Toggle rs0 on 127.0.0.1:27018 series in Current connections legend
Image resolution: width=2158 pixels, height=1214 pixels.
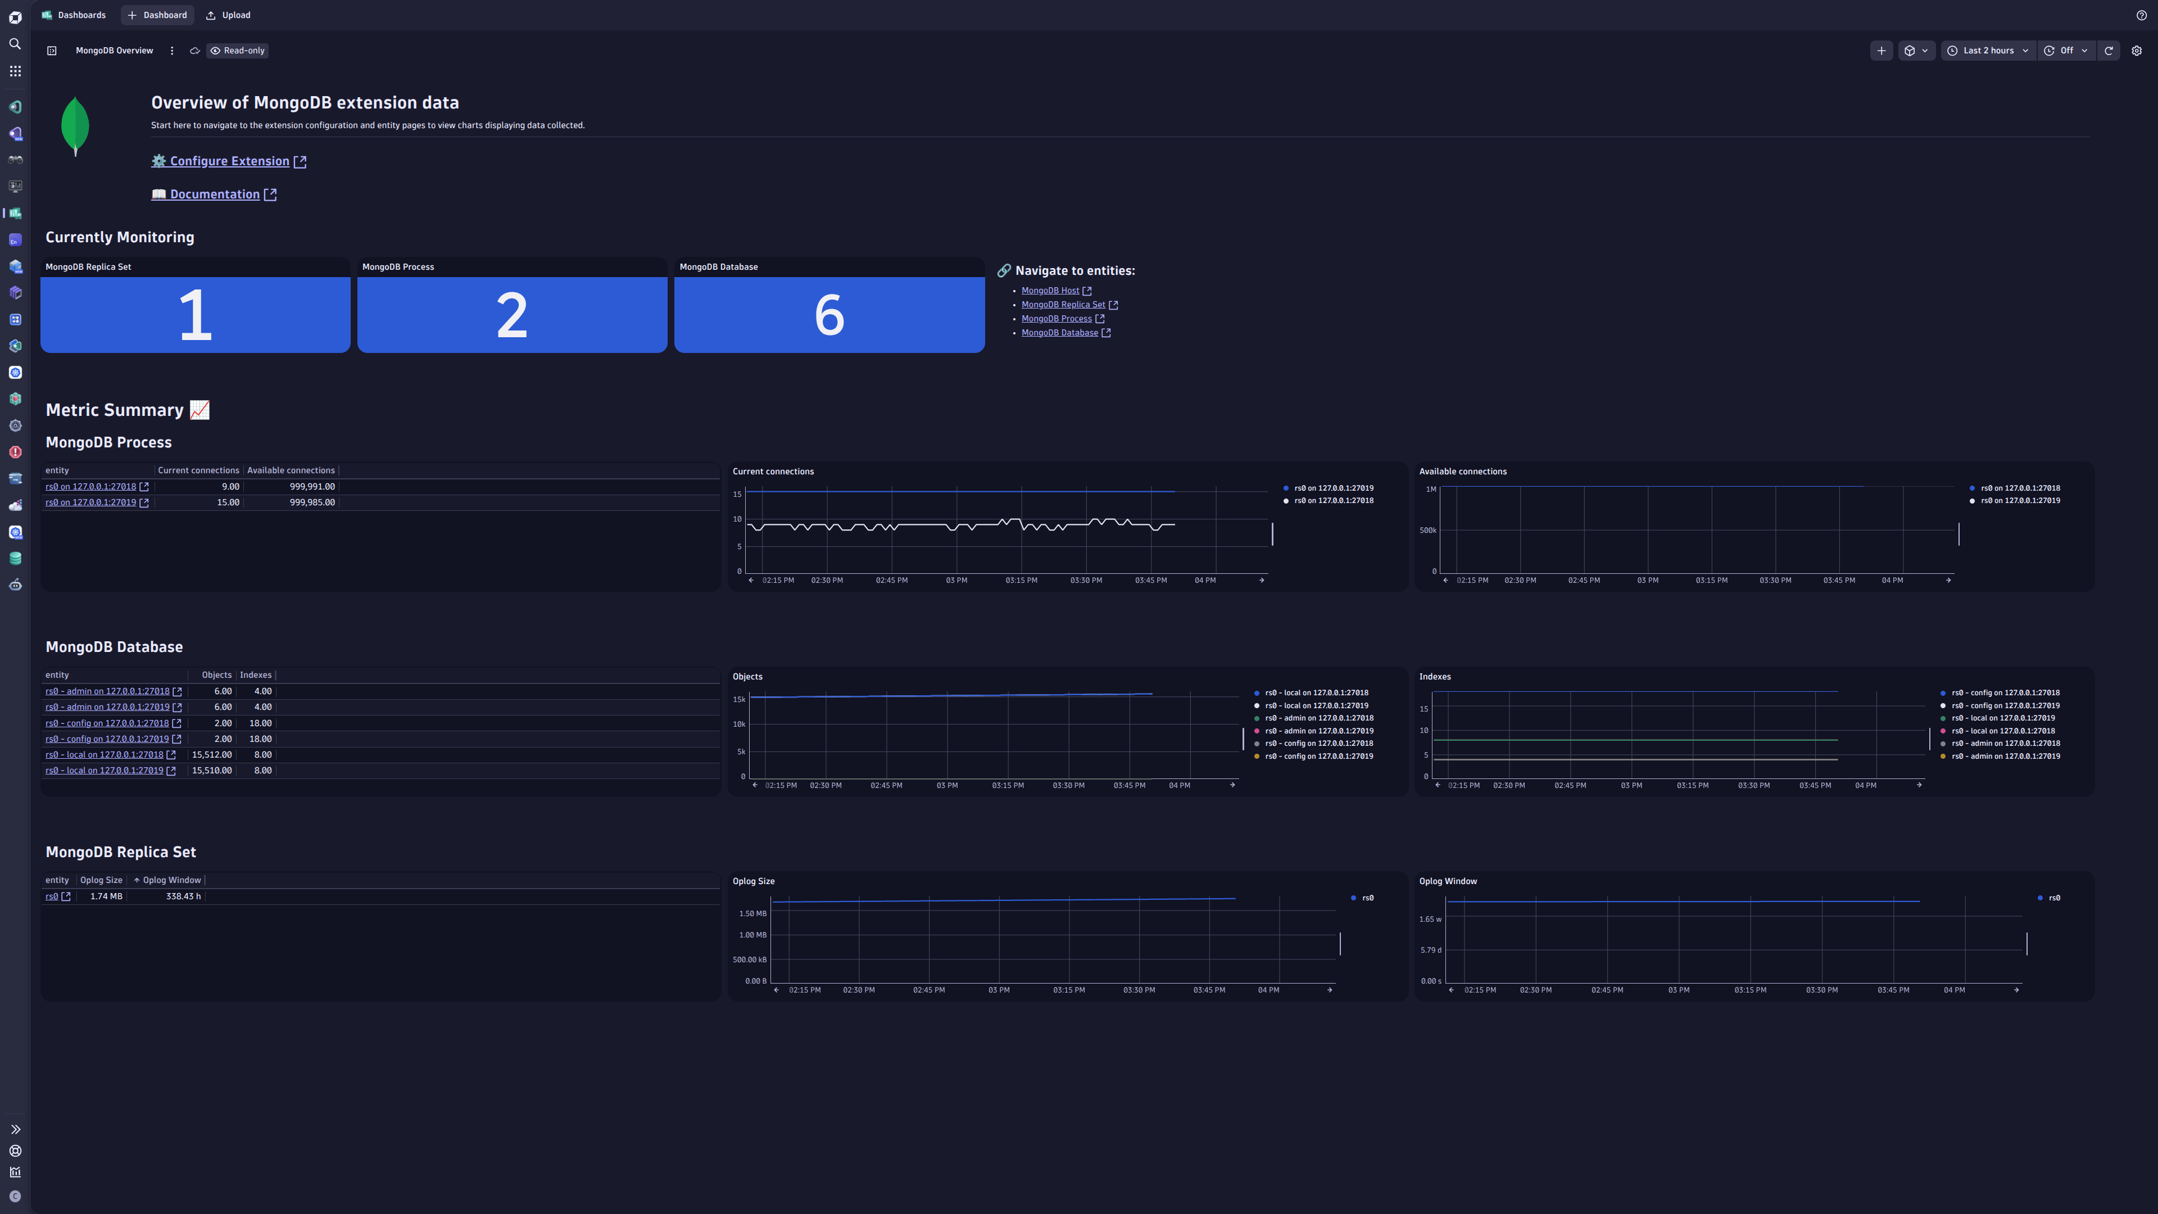click(1329, 500)
